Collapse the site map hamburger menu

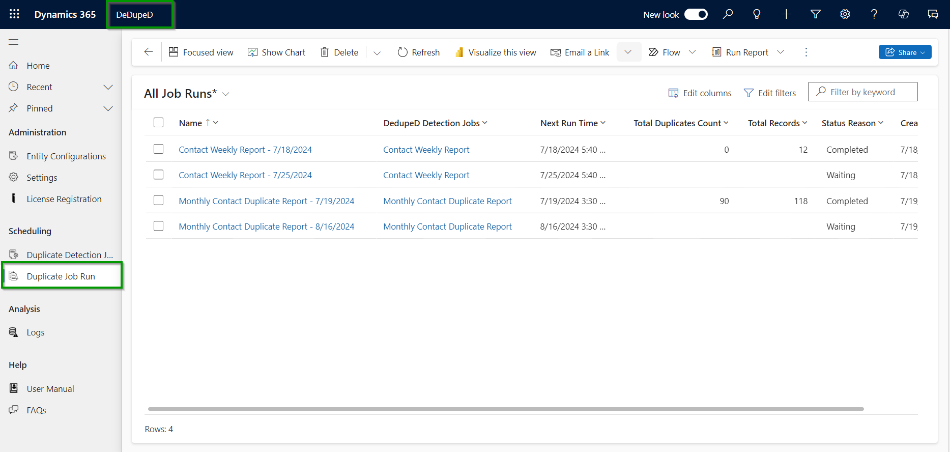14,42
